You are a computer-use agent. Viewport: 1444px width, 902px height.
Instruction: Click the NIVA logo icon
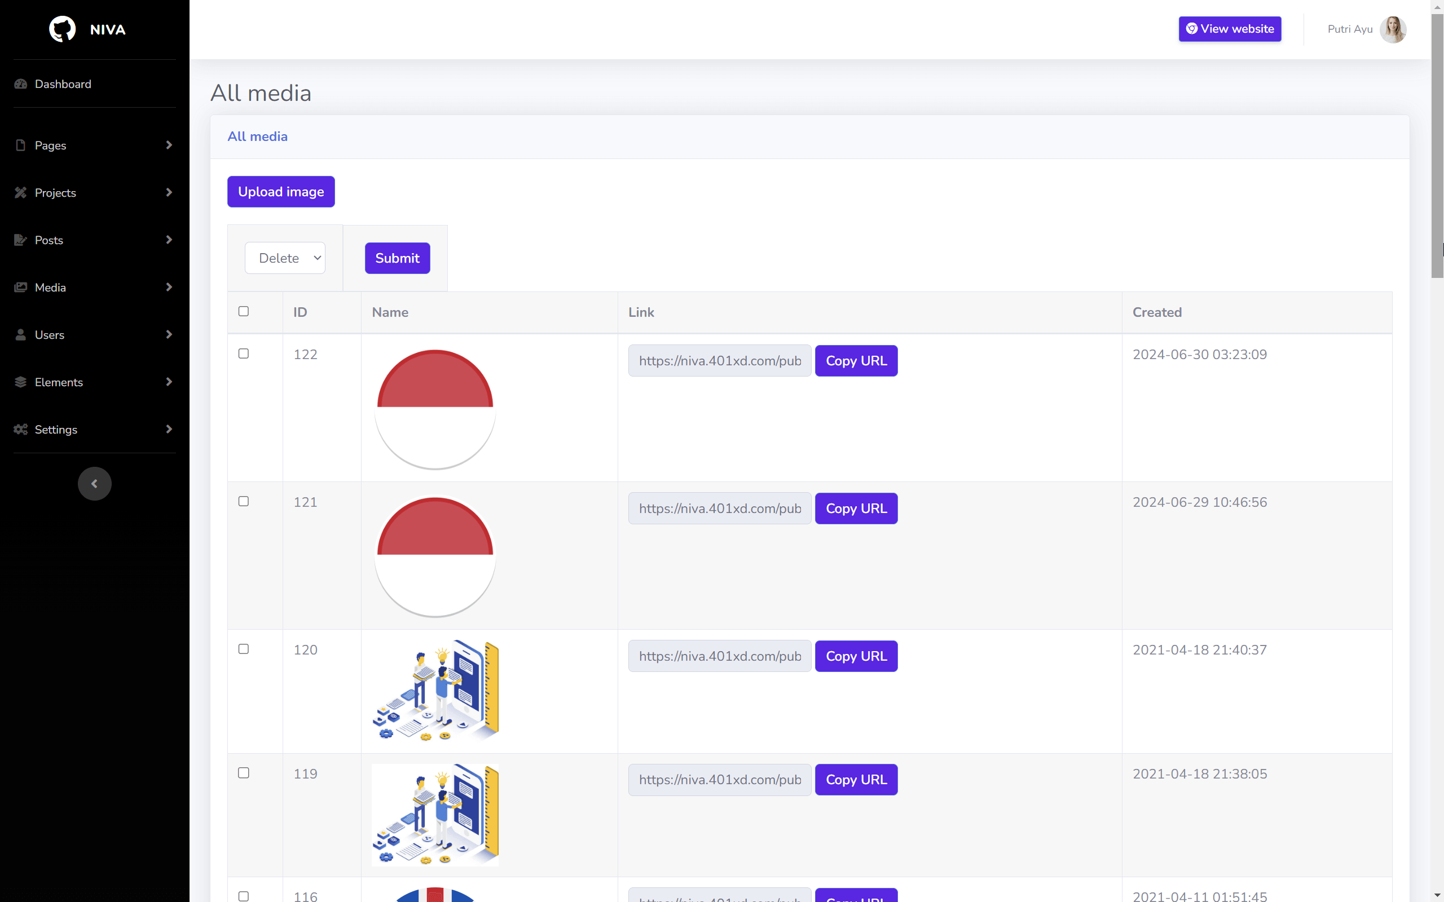tap(62, 29)
